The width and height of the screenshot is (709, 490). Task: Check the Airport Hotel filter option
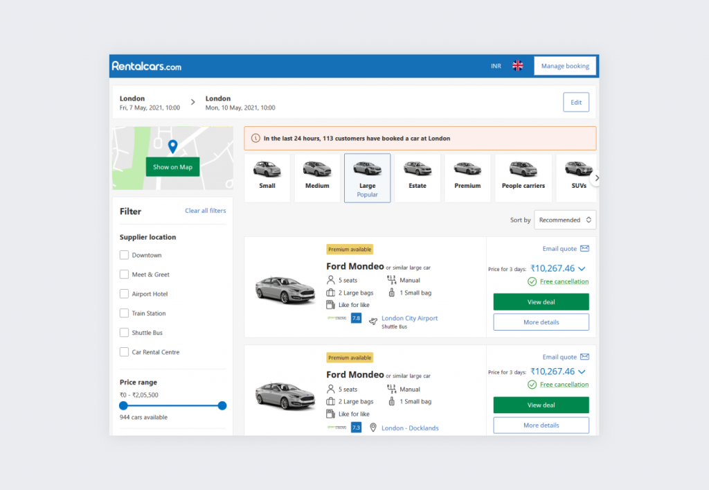click(123, 293)
